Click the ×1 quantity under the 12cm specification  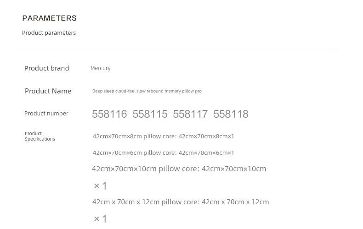pos(100,219)
